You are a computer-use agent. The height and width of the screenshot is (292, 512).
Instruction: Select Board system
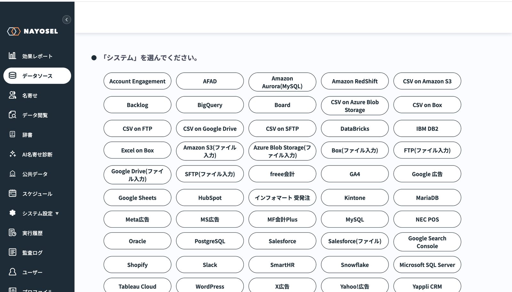point(282,105)
